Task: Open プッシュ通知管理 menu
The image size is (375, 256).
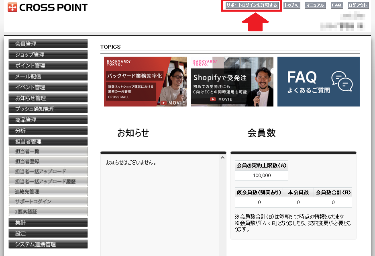Action: pos(48,109)
